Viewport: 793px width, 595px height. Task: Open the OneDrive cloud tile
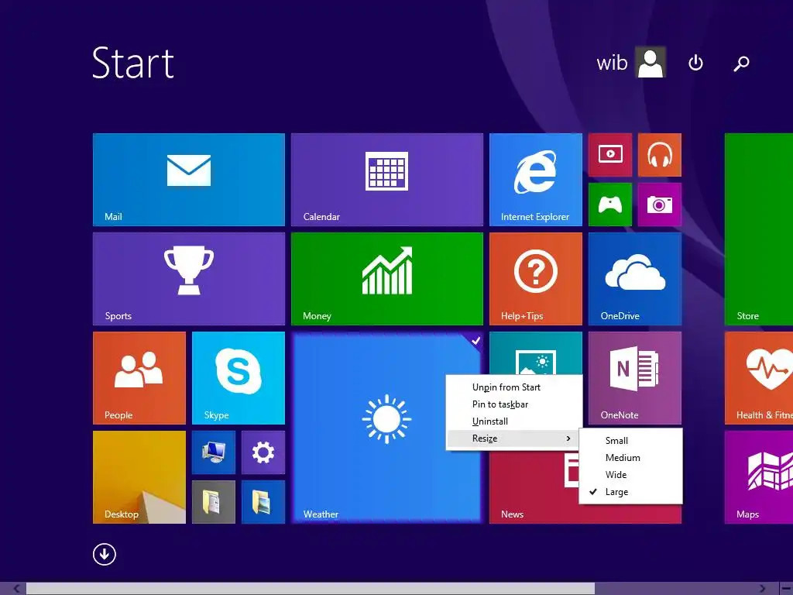[x=635, y=279]
